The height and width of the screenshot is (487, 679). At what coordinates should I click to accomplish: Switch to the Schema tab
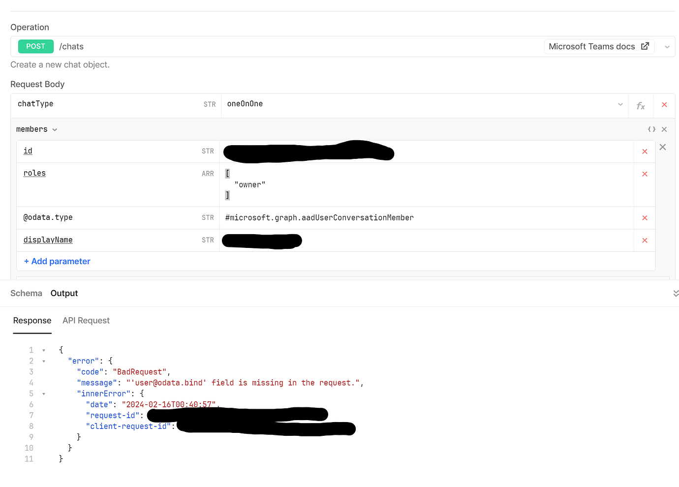[x=26, y=293]
